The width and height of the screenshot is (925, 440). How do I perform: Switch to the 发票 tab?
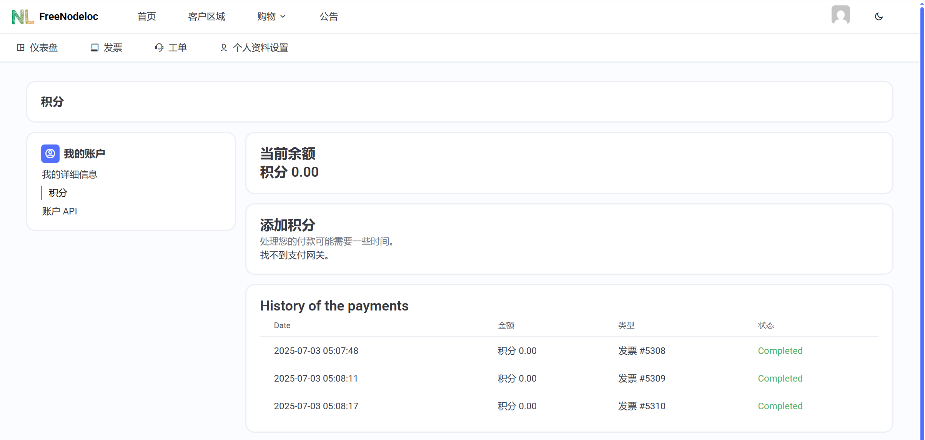click(x=106, y=48)
